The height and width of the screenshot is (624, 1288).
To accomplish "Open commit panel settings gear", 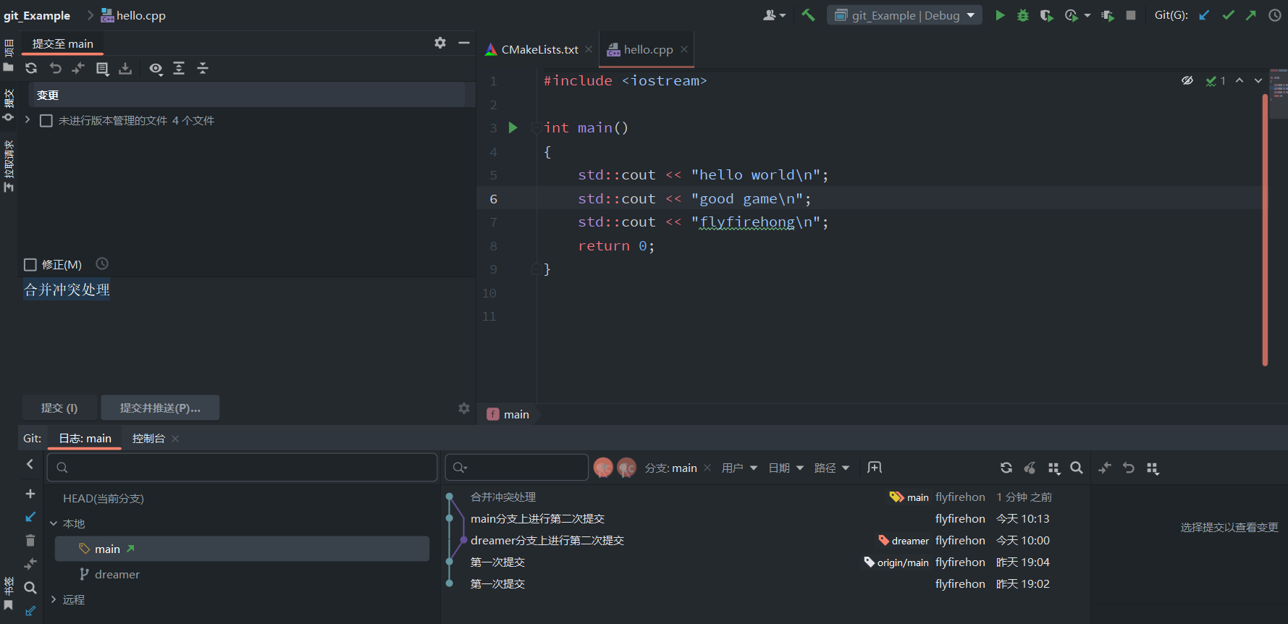I will click(440, 43).
